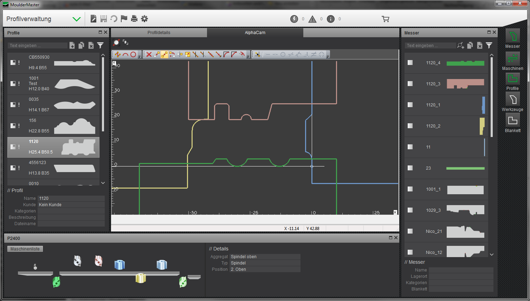This screenshot has height=301, width=530.
Task: Click the Werkzeuge sidebar icon
Action: point(512,99)
